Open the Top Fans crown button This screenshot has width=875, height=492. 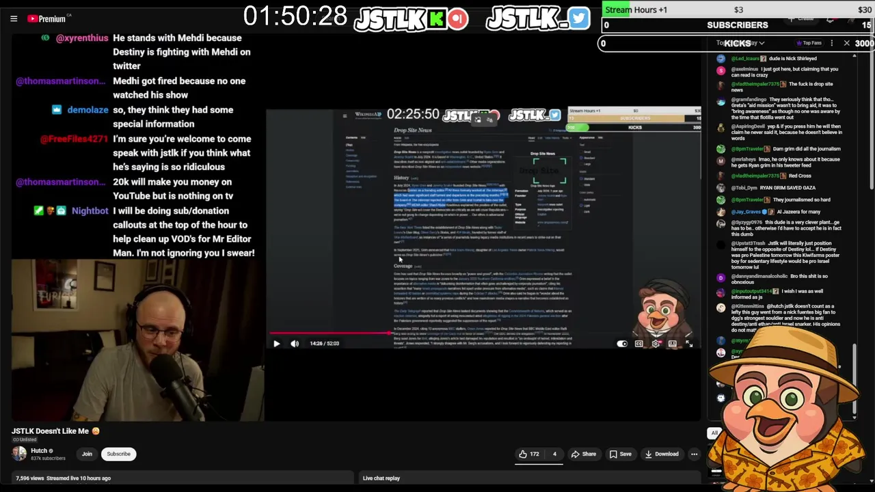(810, 43)
